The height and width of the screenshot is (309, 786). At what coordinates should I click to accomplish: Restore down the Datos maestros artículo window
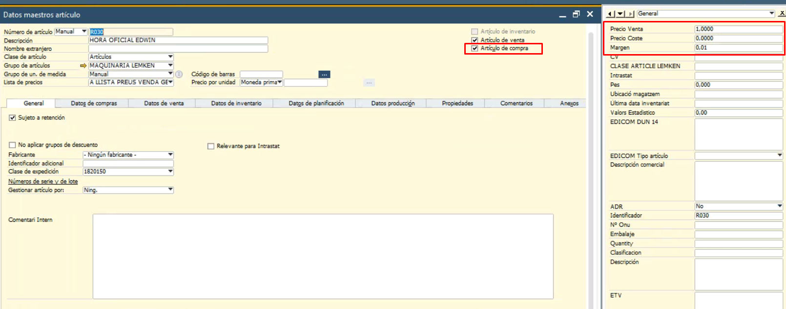tap(576, 14)
